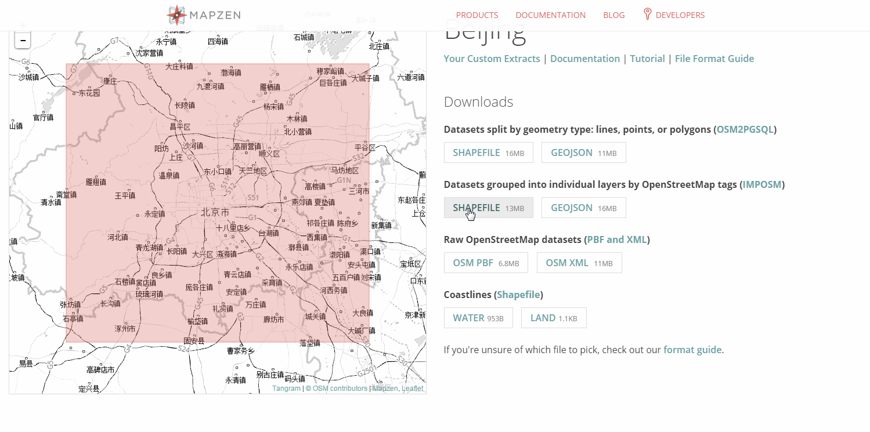
Task: Go to the Blog page
Action: 614,15
